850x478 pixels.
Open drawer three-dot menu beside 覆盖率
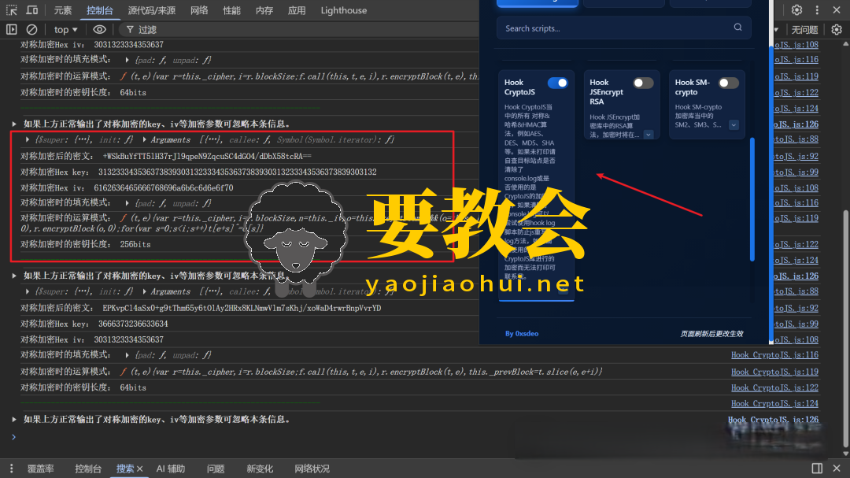point(11,469)
